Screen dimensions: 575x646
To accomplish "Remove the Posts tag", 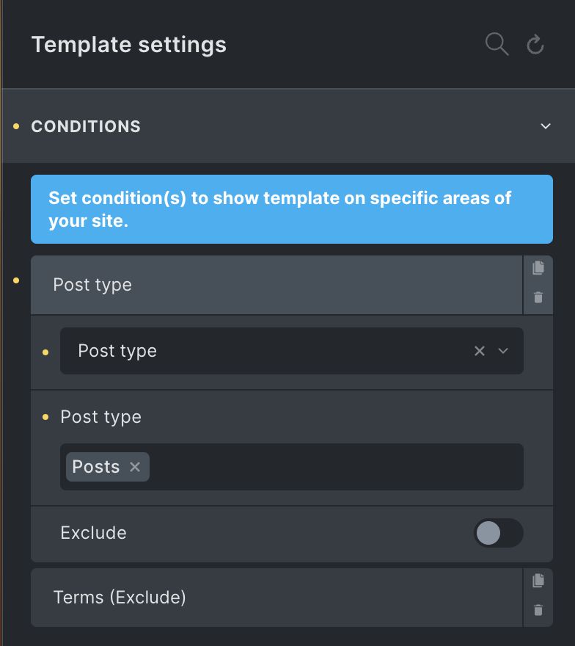I will pos(135,467).
